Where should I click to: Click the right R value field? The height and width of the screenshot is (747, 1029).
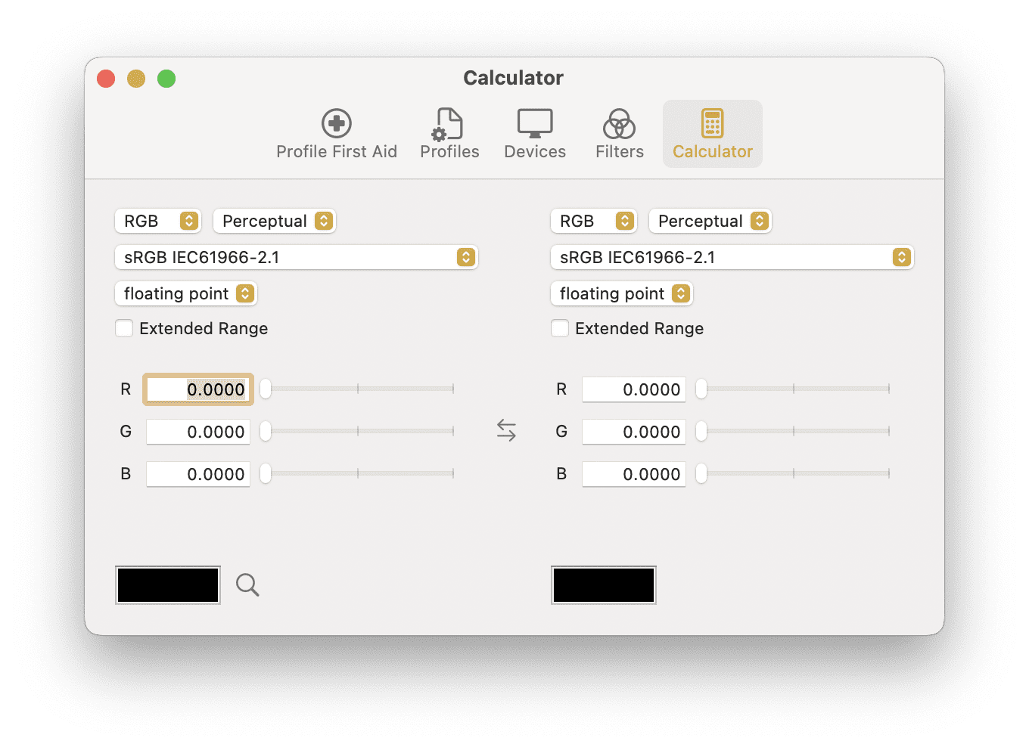coord(634,389)
